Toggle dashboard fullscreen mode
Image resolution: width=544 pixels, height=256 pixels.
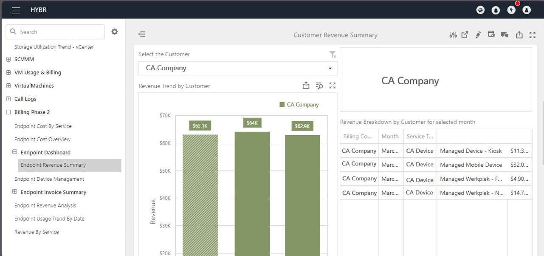pos(533,35)
